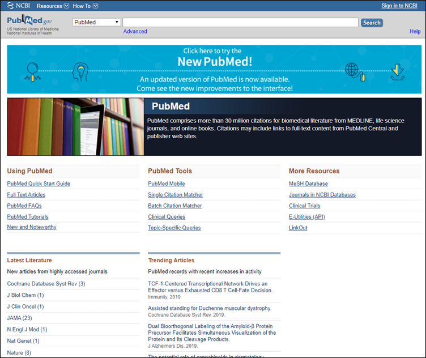Open Journals in NCBI Databases
This screenshot has height=358, width=426.
[322, 195]
